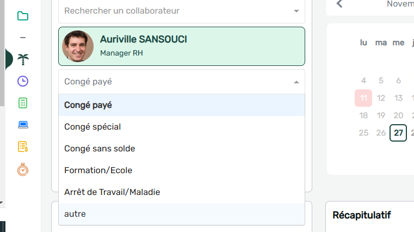Open the purple clock time tracking icon
This screenshot has height=232, width=414.
point(23,81)
